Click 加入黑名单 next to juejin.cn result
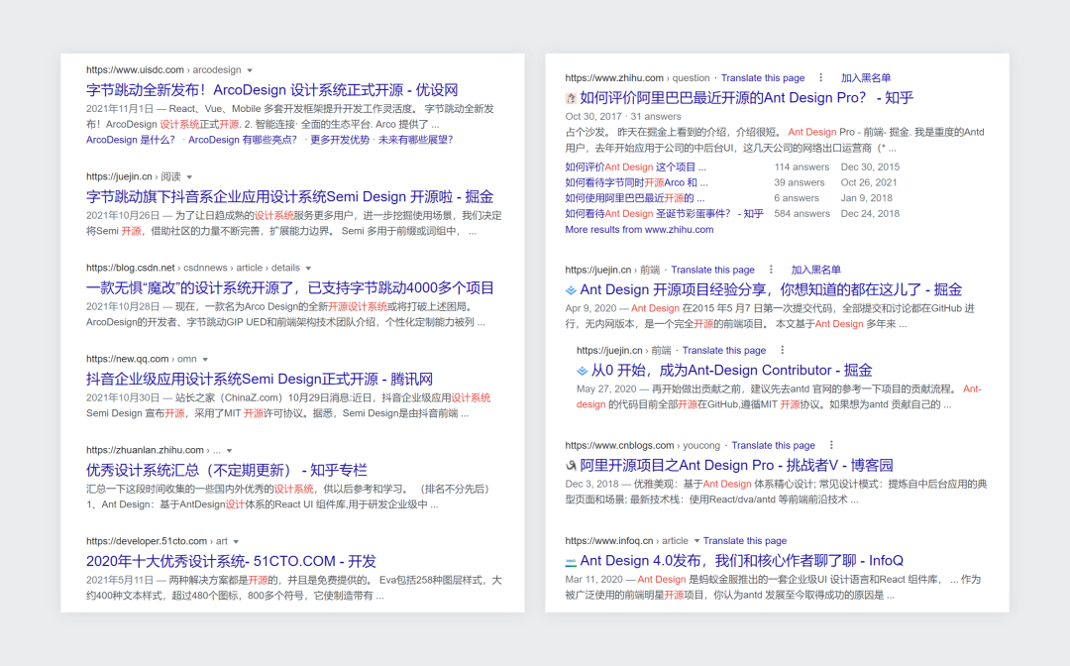The width and height of the screenshot is (1070, 666). point(816,270)
